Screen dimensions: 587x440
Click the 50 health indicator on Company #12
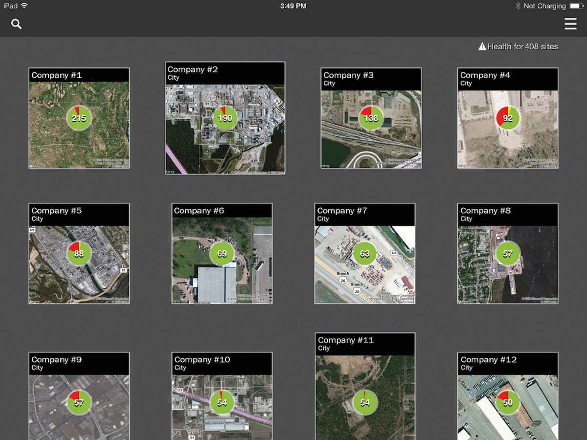click(x=507, y=402)
